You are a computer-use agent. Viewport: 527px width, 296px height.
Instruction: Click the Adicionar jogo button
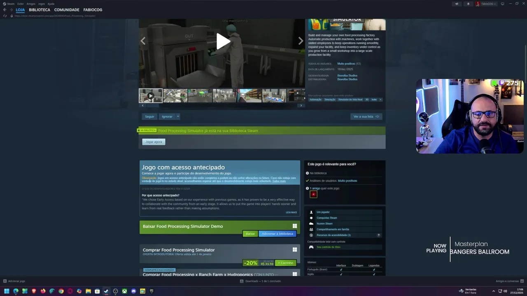click(14, 281)
